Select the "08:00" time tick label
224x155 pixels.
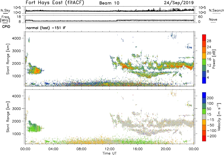(x=81, y=149)
